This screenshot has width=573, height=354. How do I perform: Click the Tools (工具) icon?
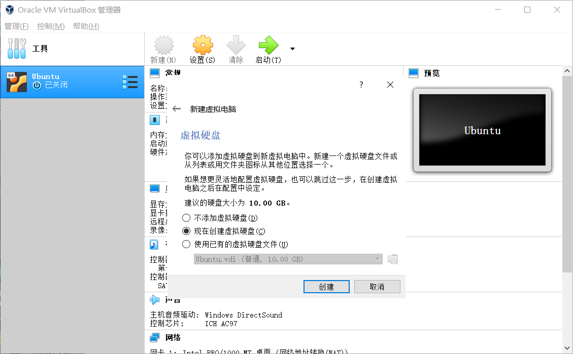tap(17, 49)
